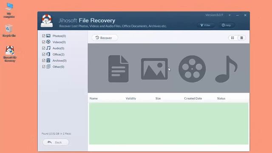
Task: Click the Recover button
Action: [105, 38]
